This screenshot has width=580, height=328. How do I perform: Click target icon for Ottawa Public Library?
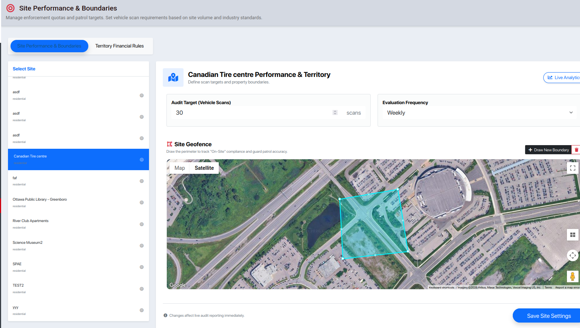click(142, 202)
